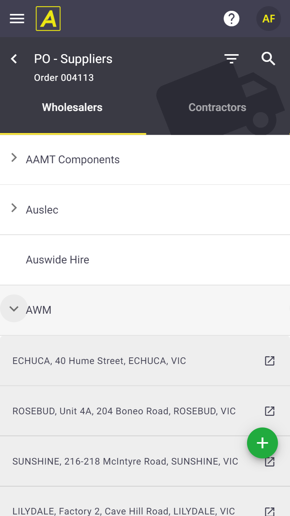
Task: Choose the ROSEBUD Boneo Road branch
Action: click(124, 411)
